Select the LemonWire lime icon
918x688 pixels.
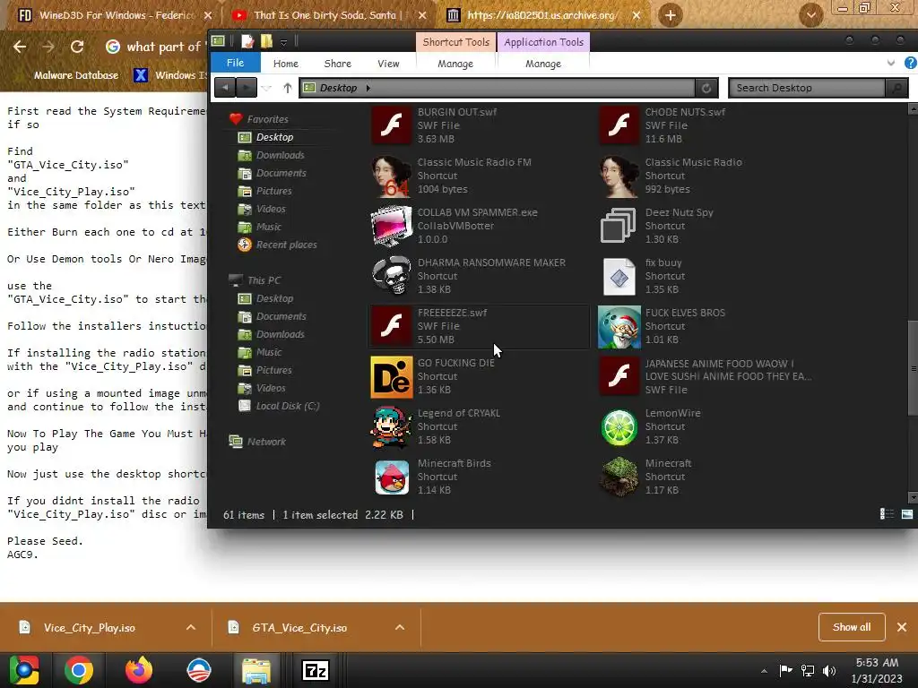[619, 427]
